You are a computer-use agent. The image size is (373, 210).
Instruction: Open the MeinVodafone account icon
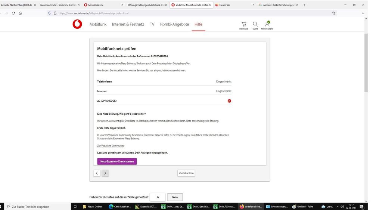tap(267, 25)
